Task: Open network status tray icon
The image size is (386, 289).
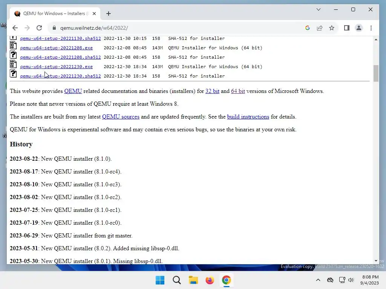Action: click(x=342, y=280)
